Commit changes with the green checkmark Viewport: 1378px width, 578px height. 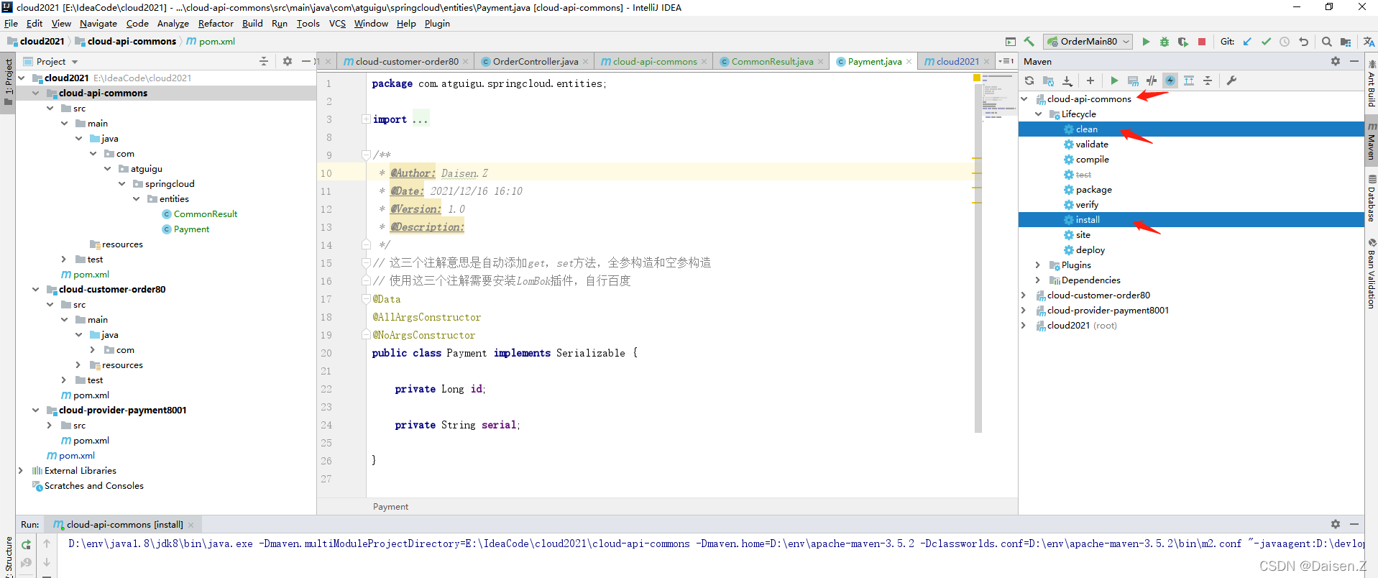click(x=1266, y=42)
